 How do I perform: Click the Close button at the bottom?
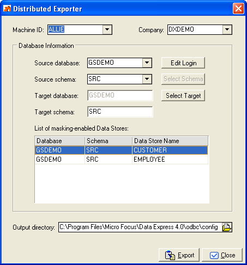(222, 255)
